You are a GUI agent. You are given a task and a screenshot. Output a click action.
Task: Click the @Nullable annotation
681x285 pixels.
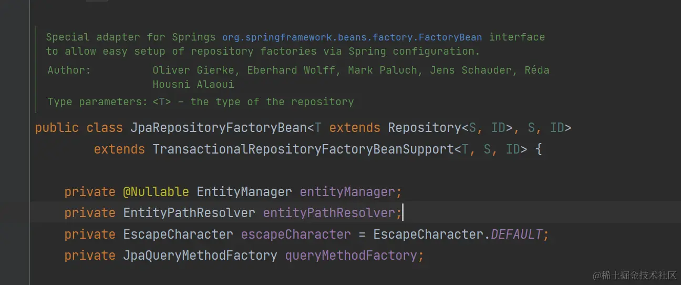point(156,192)
